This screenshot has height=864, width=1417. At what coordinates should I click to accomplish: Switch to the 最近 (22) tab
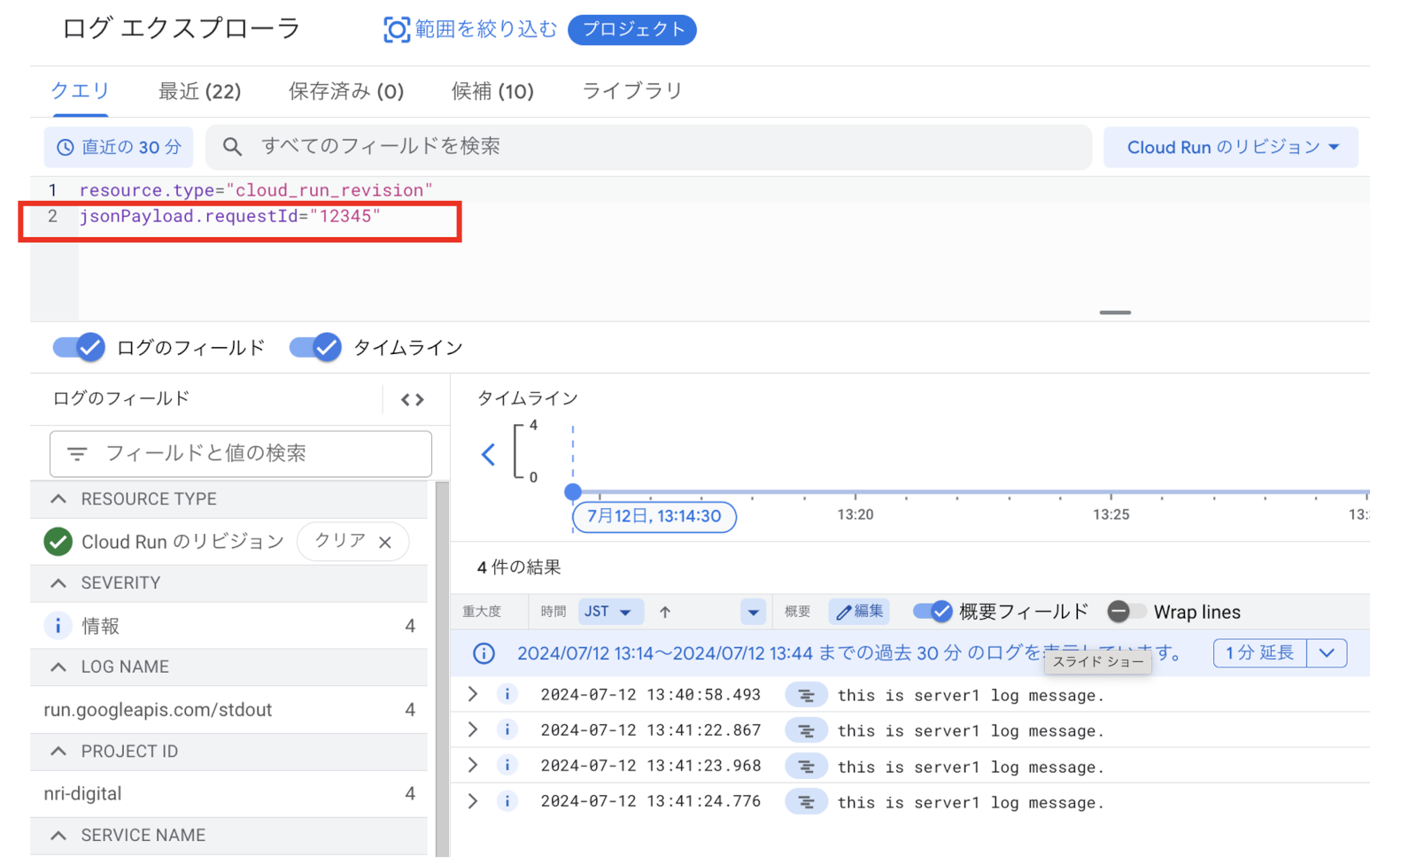[199, 91]
